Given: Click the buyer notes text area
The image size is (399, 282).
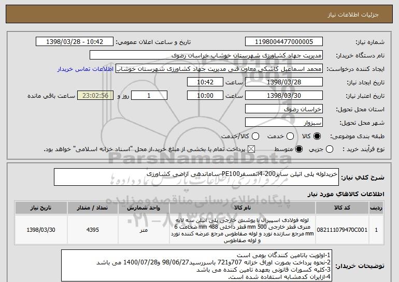Looking at the screenshot, I should pyautogui.click(x=197, y=265).
